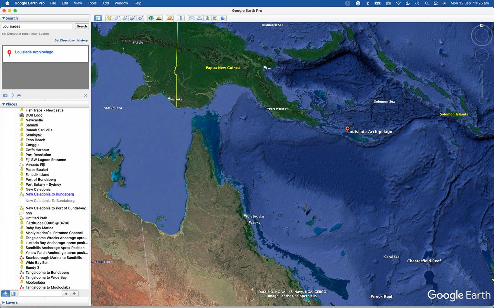The image size is (494, 308).
Task: Copy search results to My Places folder icon
Action: click(x=5, y=96)
